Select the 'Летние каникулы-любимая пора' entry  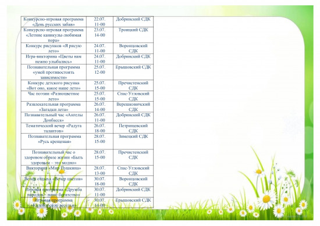click(x=54, y=35)
